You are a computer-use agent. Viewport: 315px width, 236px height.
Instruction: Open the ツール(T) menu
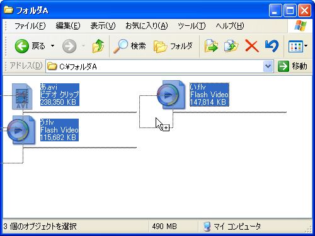(x=192, y=26)
